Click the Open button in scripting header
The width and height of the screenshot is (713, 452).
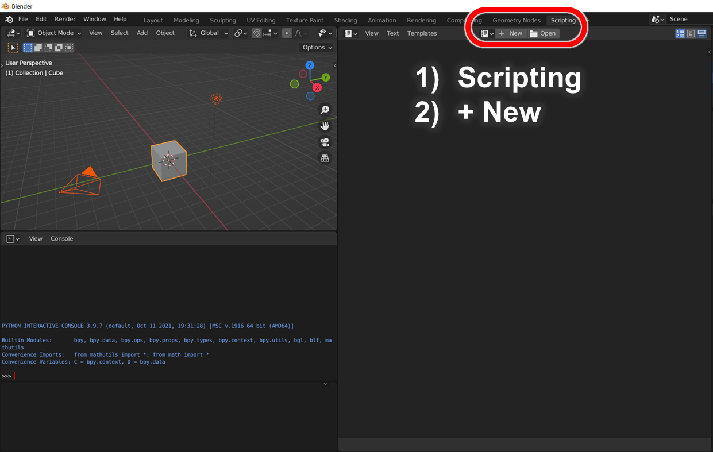point(542,33)
